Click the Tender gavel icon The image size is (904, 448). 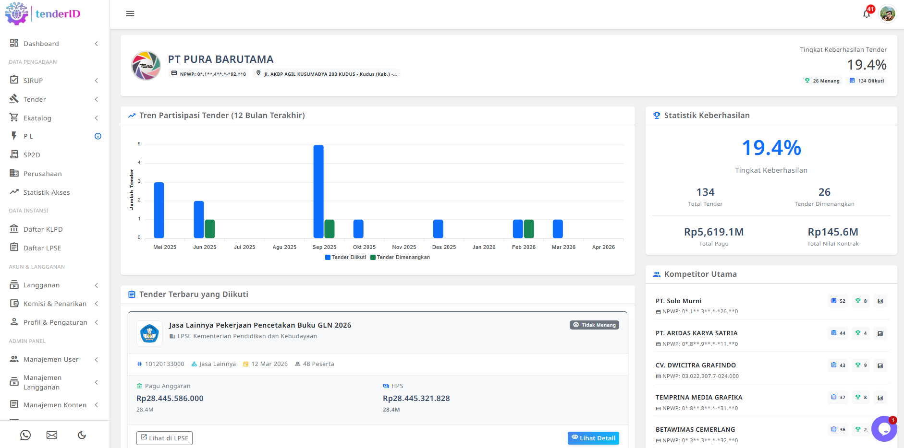pyautogui.click(x=14, y=99)
